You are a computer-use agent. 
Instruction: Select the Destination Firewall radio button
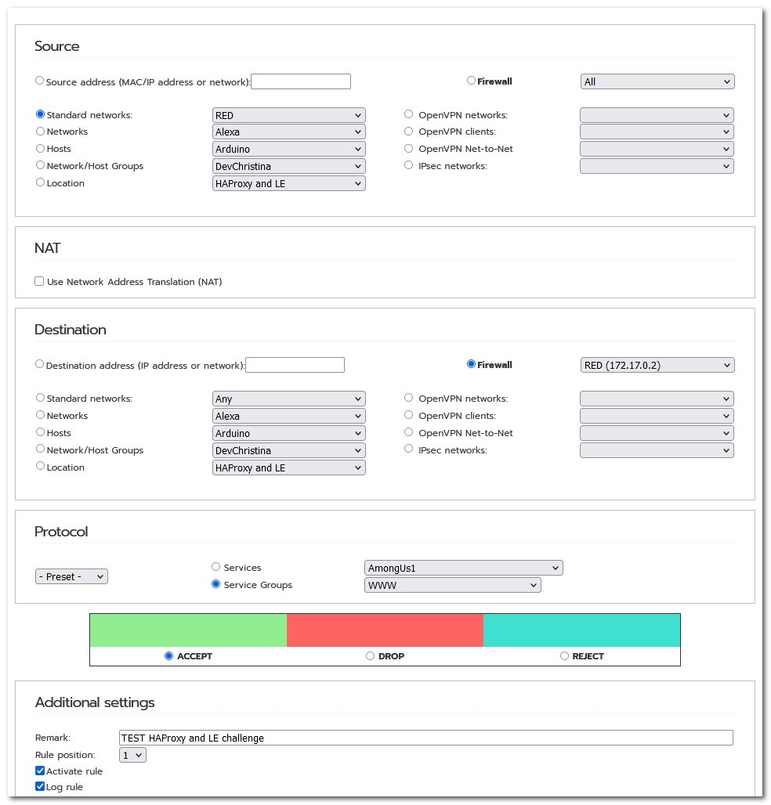471,364
